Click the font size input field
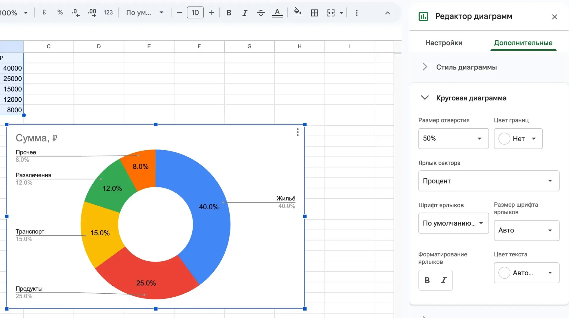569x318 pixels. (195, 12)
